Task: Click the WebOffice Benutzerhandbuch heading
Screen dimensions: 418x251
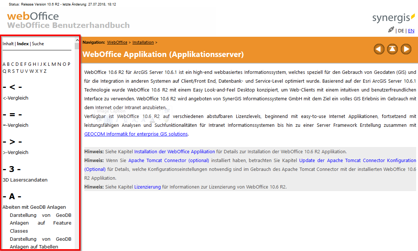Action: (68, 25)
